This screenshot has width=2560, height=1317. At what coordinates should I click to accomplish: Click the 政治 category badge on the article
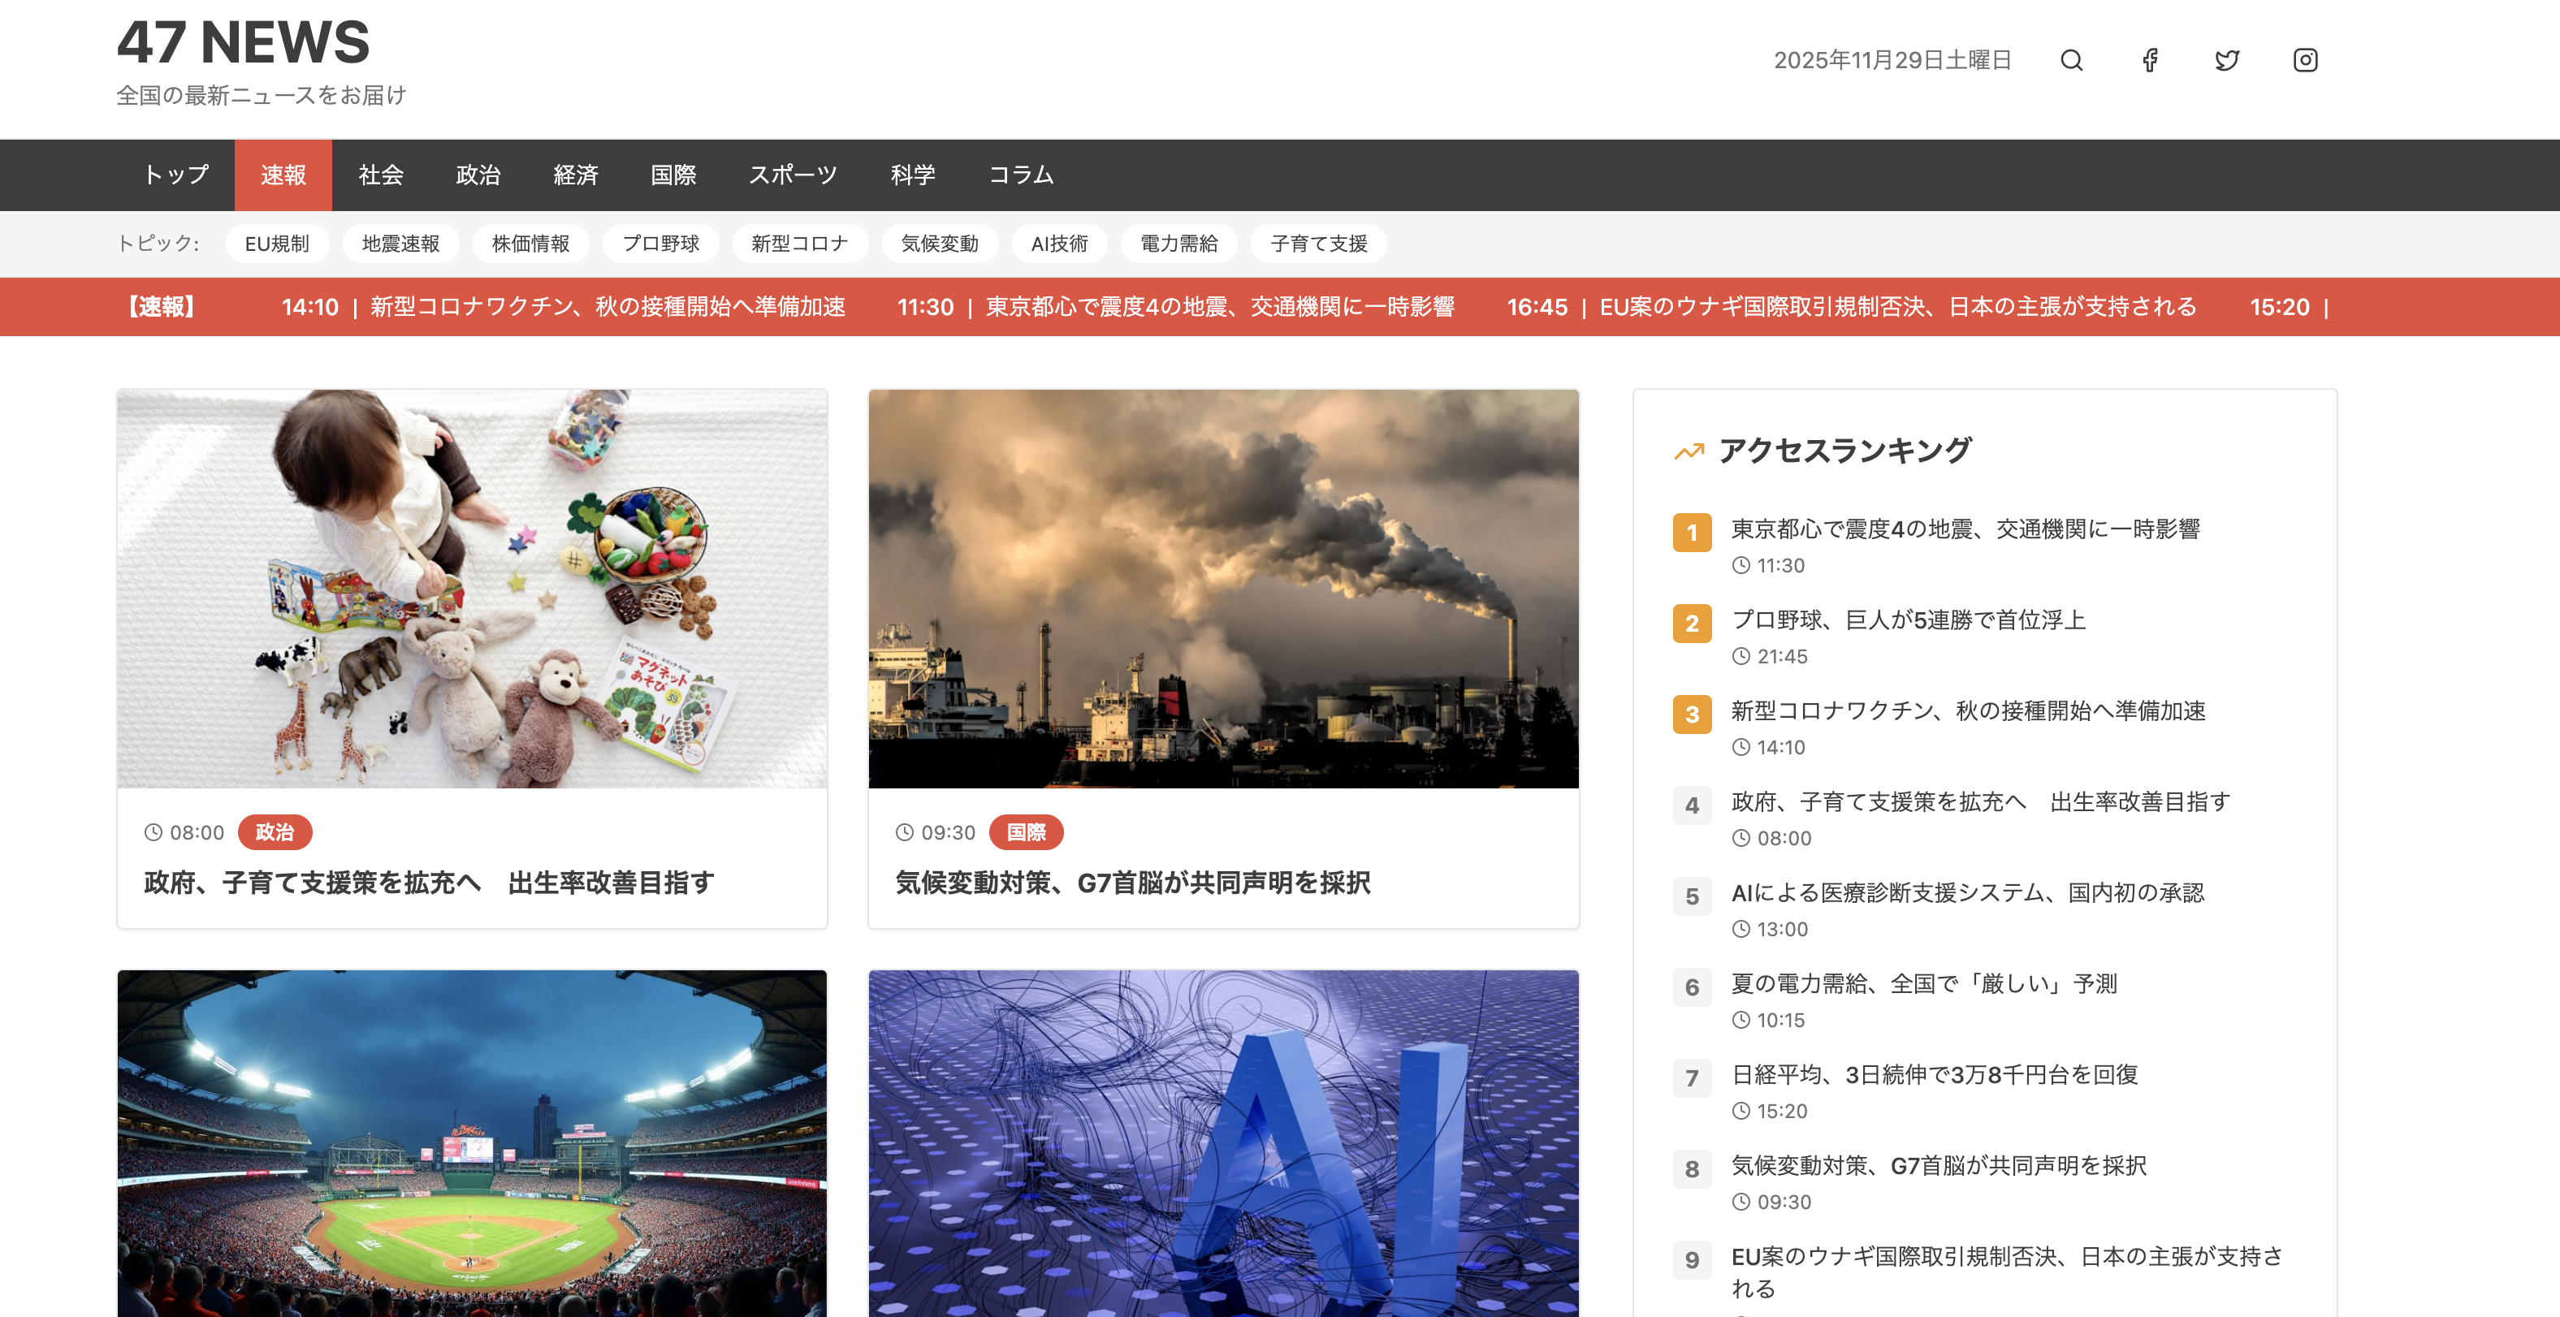tap(275, 832)
